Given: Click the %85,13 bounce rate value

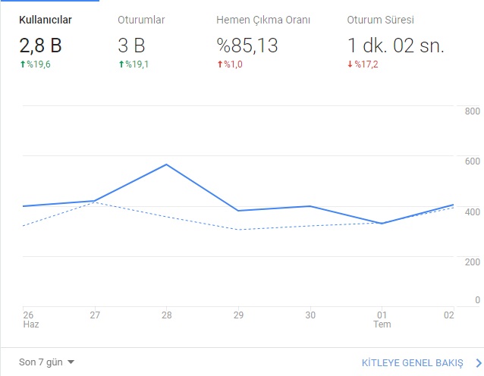Looking at the screenshot, I should (x=247, y=45).
